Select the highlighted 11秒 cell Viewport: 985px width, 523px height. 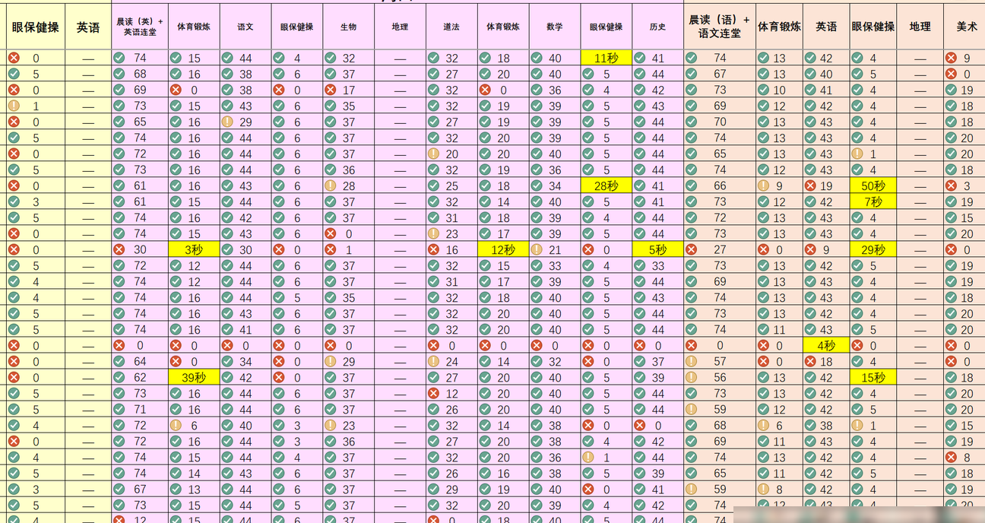(606, 58)
